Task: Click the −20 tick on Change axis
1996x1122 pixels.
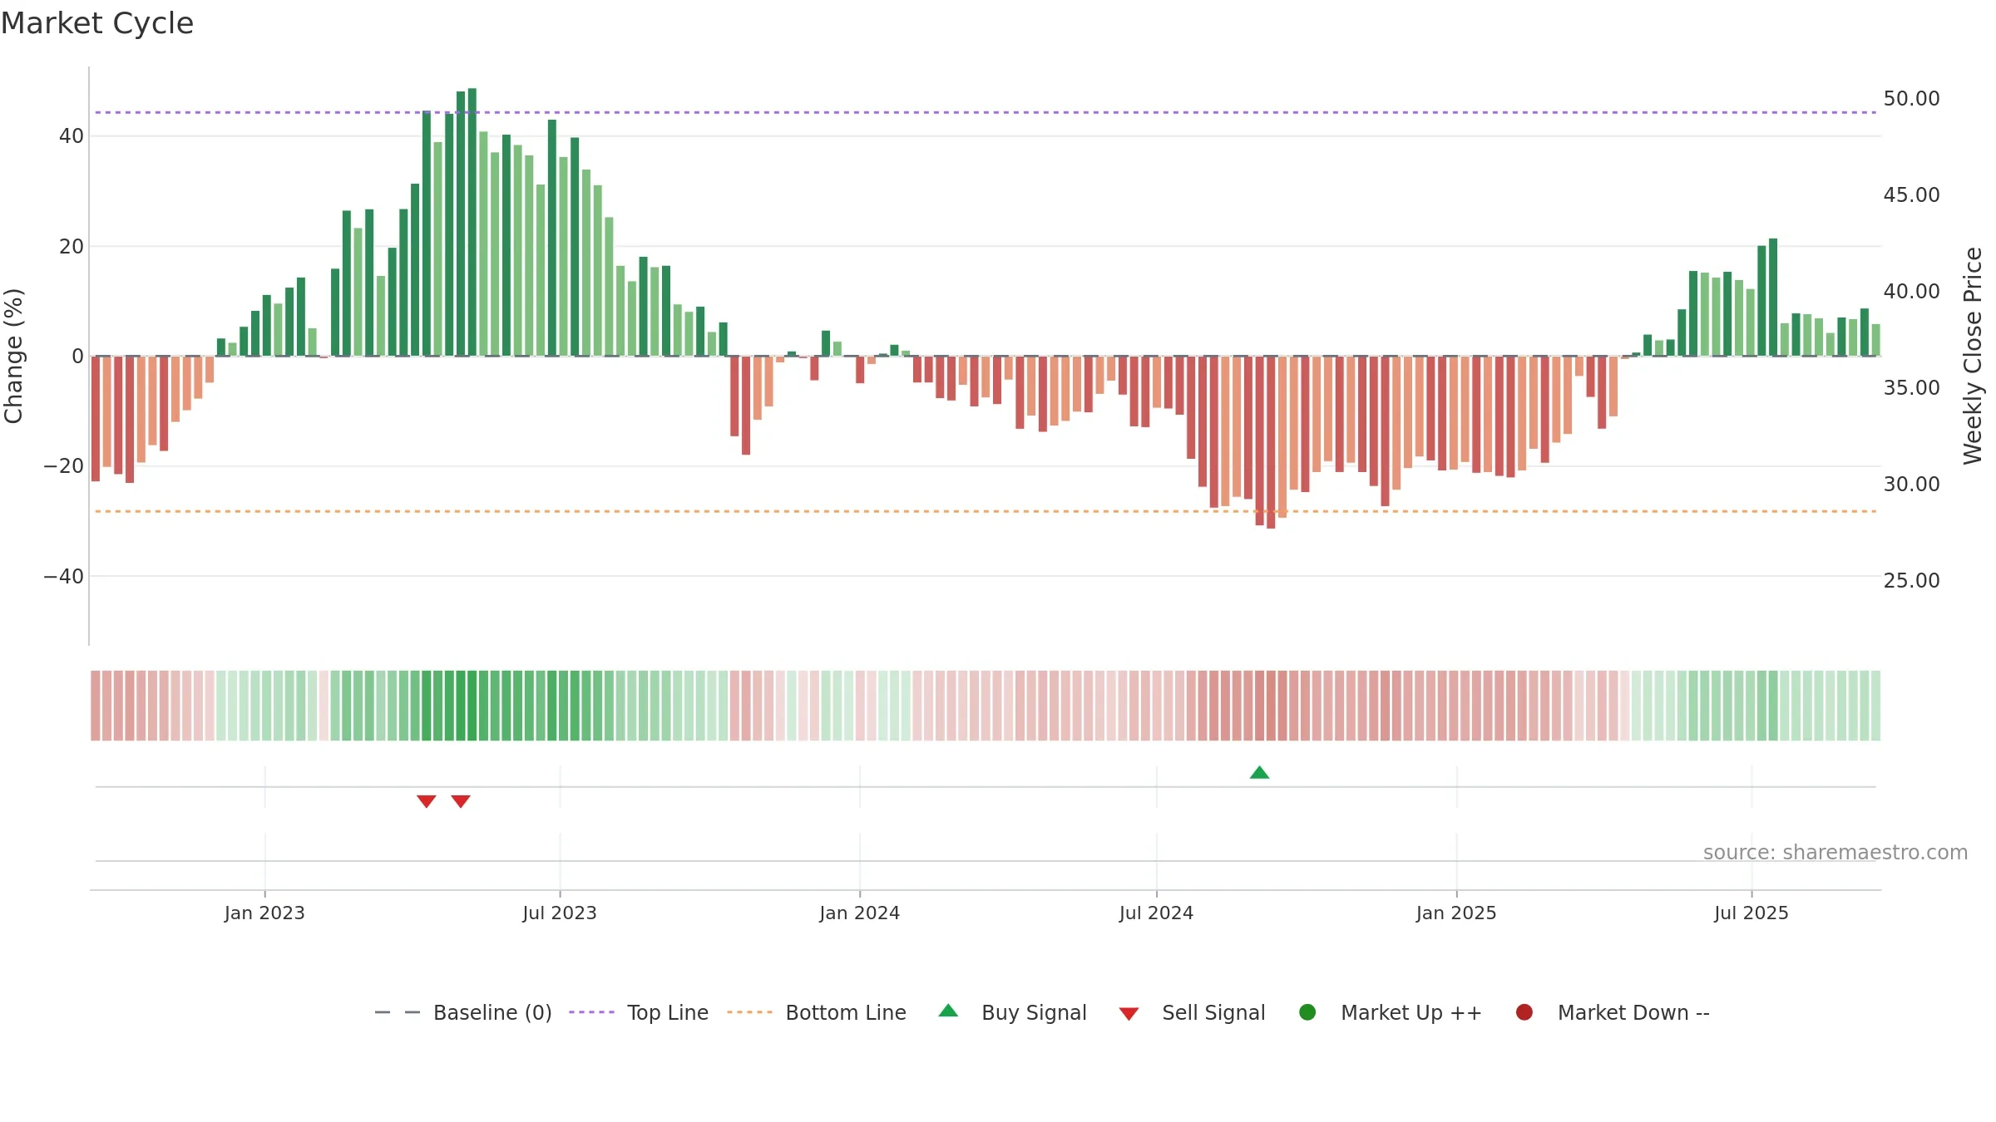Action: pos(63,465)
